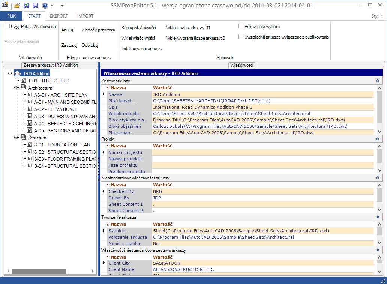Click the Checked By value NRB
The height and width of the screenshot is (284, 387).
pyautogui.click(x=262, y=191)
